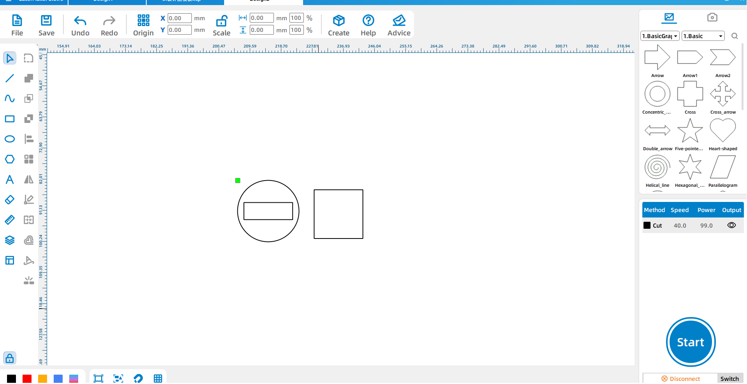Image resolution: width=747 pixels, height=384 pixels.
Task: Click the X position input field
Action: click(x=179, y=18)
